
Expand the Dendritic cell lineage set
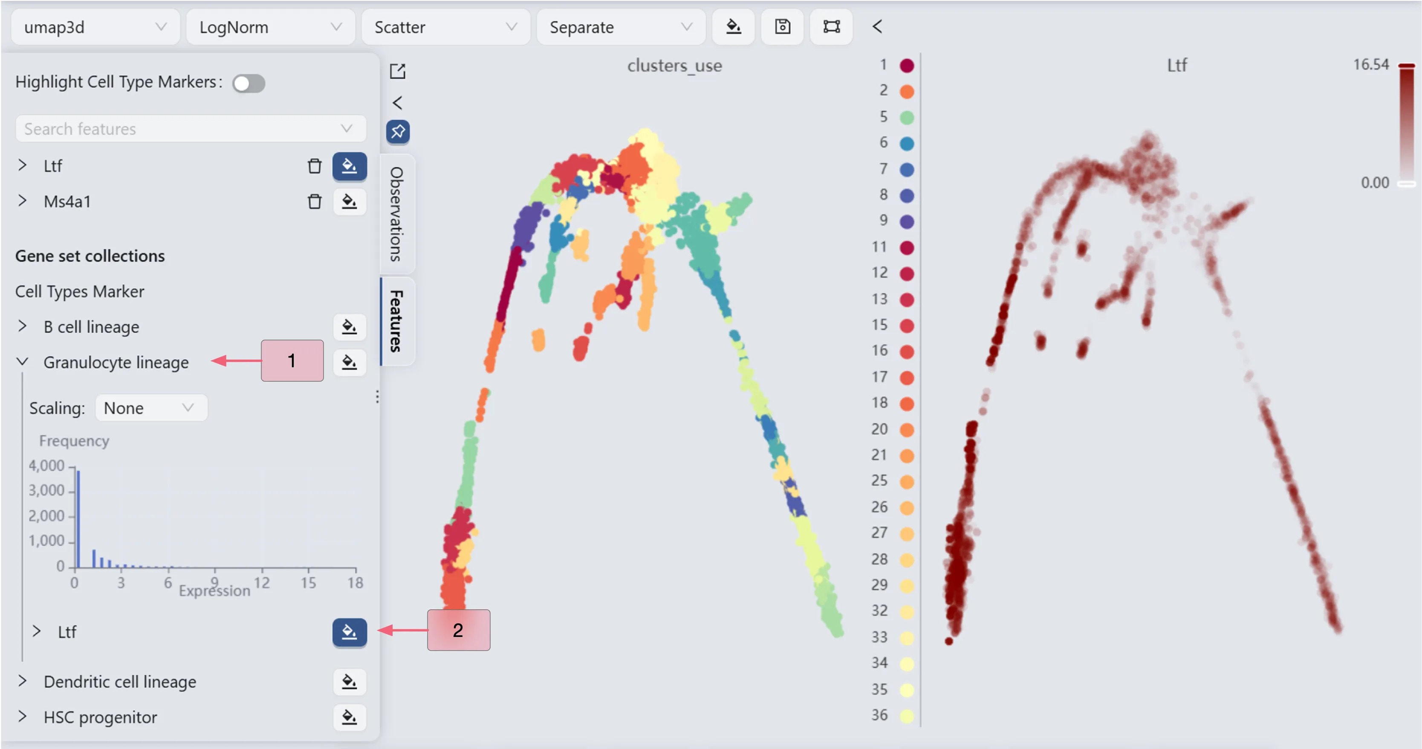click(23, 681)
